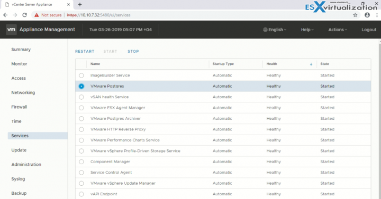Screen dimensions: 381x199
Task: Click the Health column sort arrow
Action: point(311,64)
